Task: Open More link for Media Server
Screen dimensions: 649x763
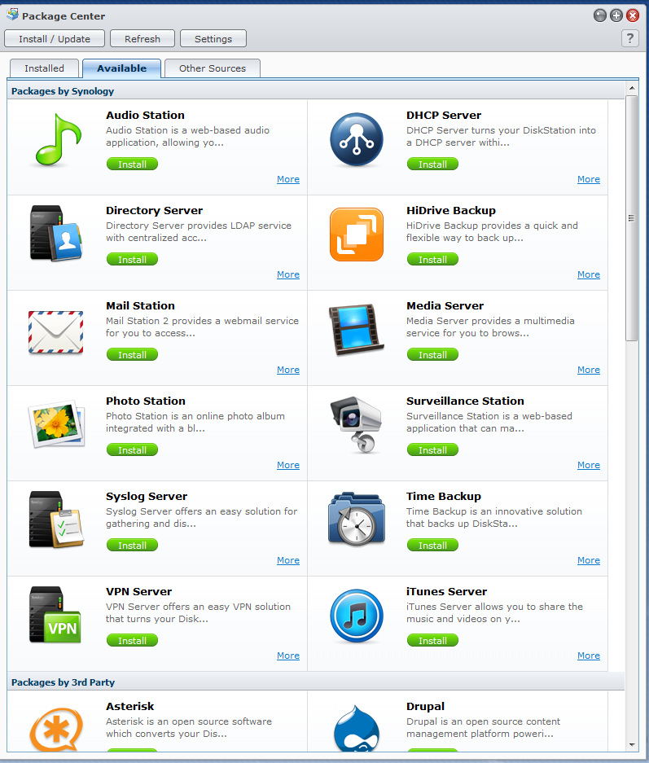Action: click(x=589, y=370)
